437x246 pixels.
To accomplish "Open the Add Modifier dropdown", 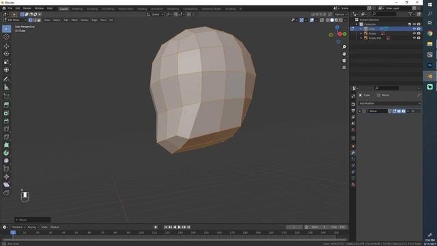I will tap(389, 103).
